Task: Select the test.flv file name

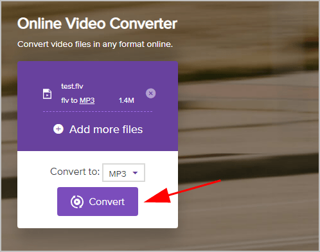Action: point(72,86)
